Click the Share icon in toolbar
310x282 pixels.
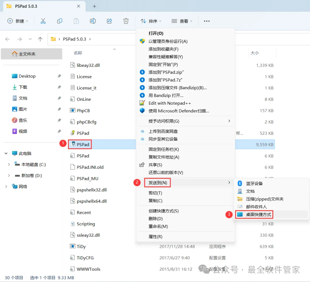click(109, 21)
